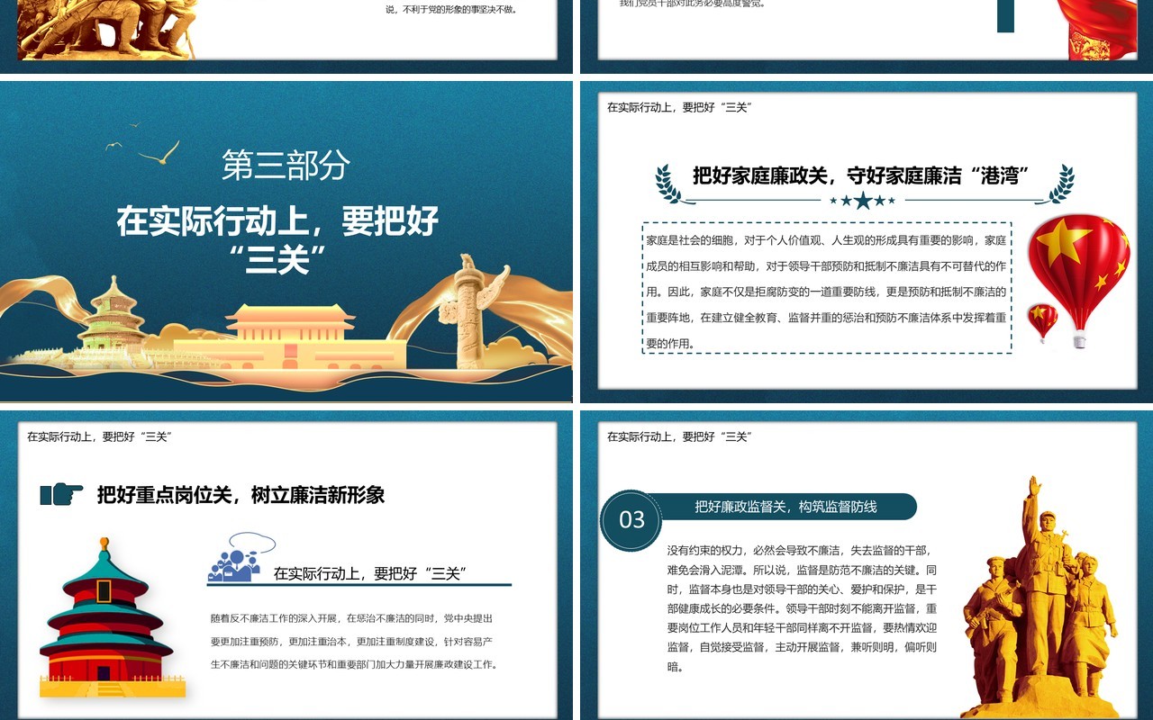Click the heading "把好家庭廉政关，守好家庭廉洁“港湾”"
This screenshot has height=720, width=1153.
pyautogui.click(x=861, y=175)
